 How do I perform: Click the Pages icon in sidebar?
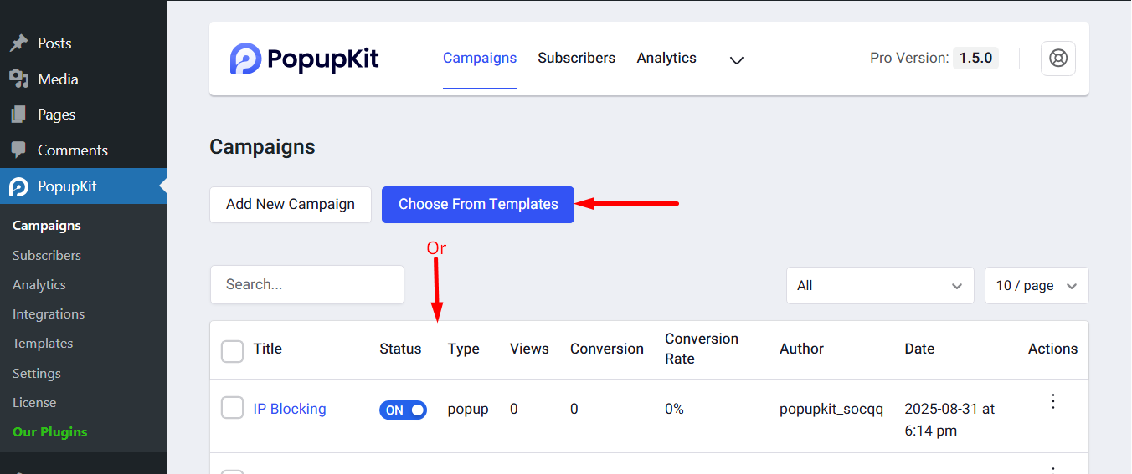point(18,115)
